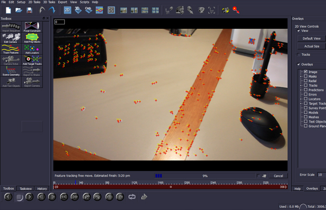326x210 pixels.
Task: Toggle the Tracks section checkbox
Action: 298,54
